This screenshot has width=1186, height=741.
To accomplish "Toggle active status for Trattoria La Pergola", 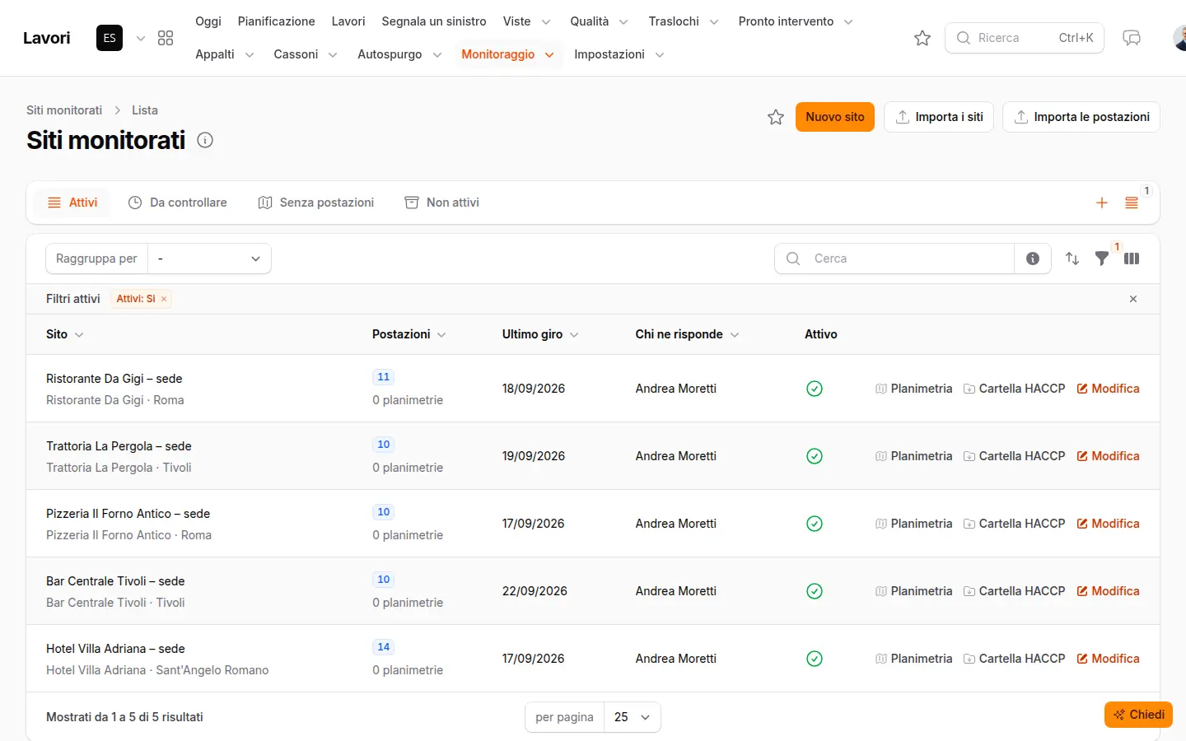I will pyautogui.click(x=815, y=456).
